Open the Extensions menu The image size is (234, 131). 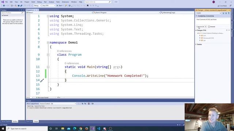65,2
